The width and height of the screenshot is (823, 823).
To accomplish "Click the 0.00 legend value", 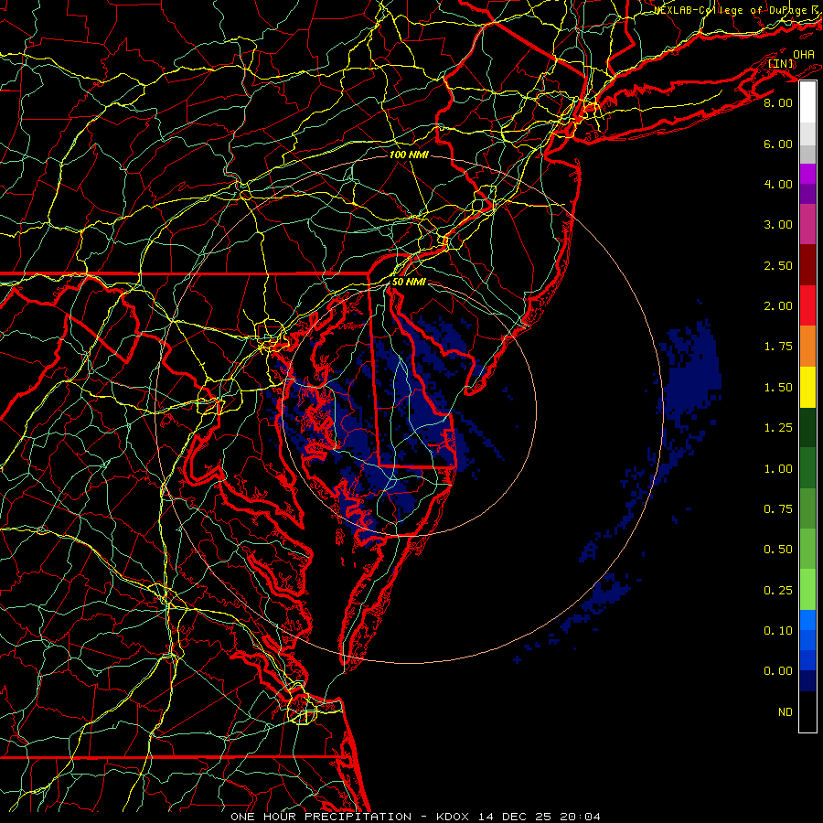I will (x=778, y=671).
